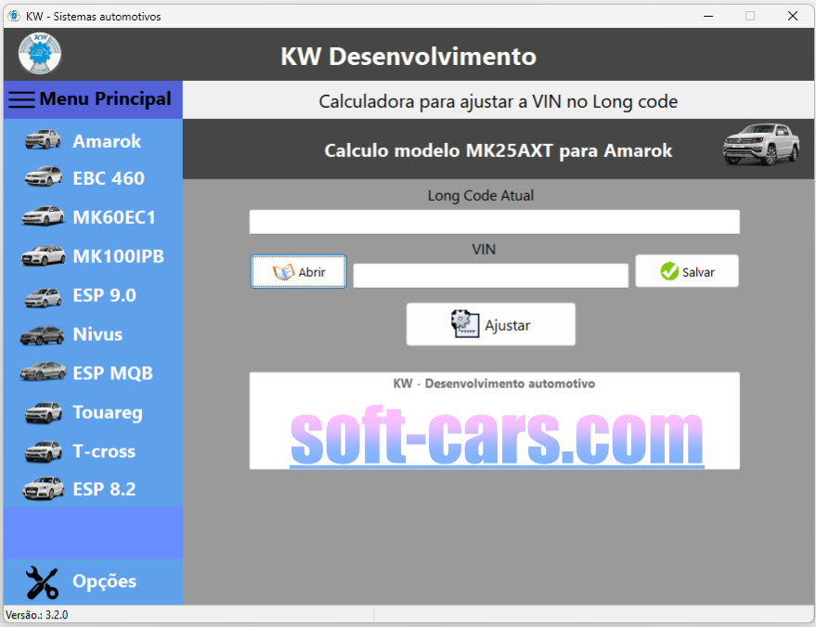
Task: Click the Versão.: 3.2.0 status text
Action: coord(37,615)
